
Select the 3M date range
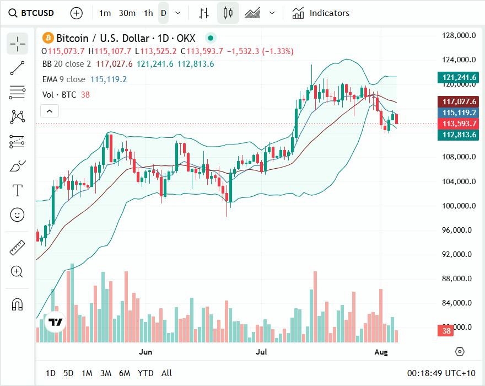[x=106, y=373]
